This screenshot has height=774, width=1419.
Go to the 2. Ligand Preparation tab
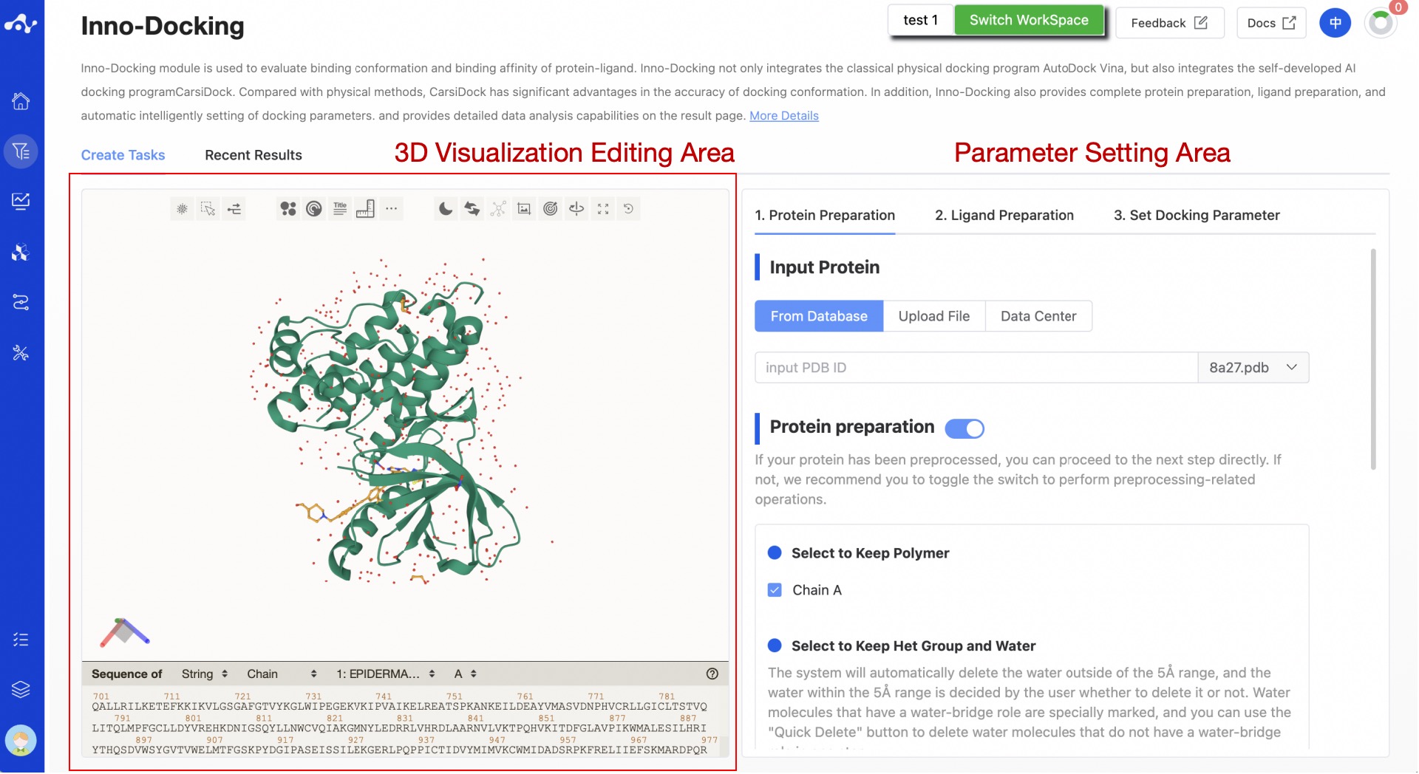tap(1004, 216)
